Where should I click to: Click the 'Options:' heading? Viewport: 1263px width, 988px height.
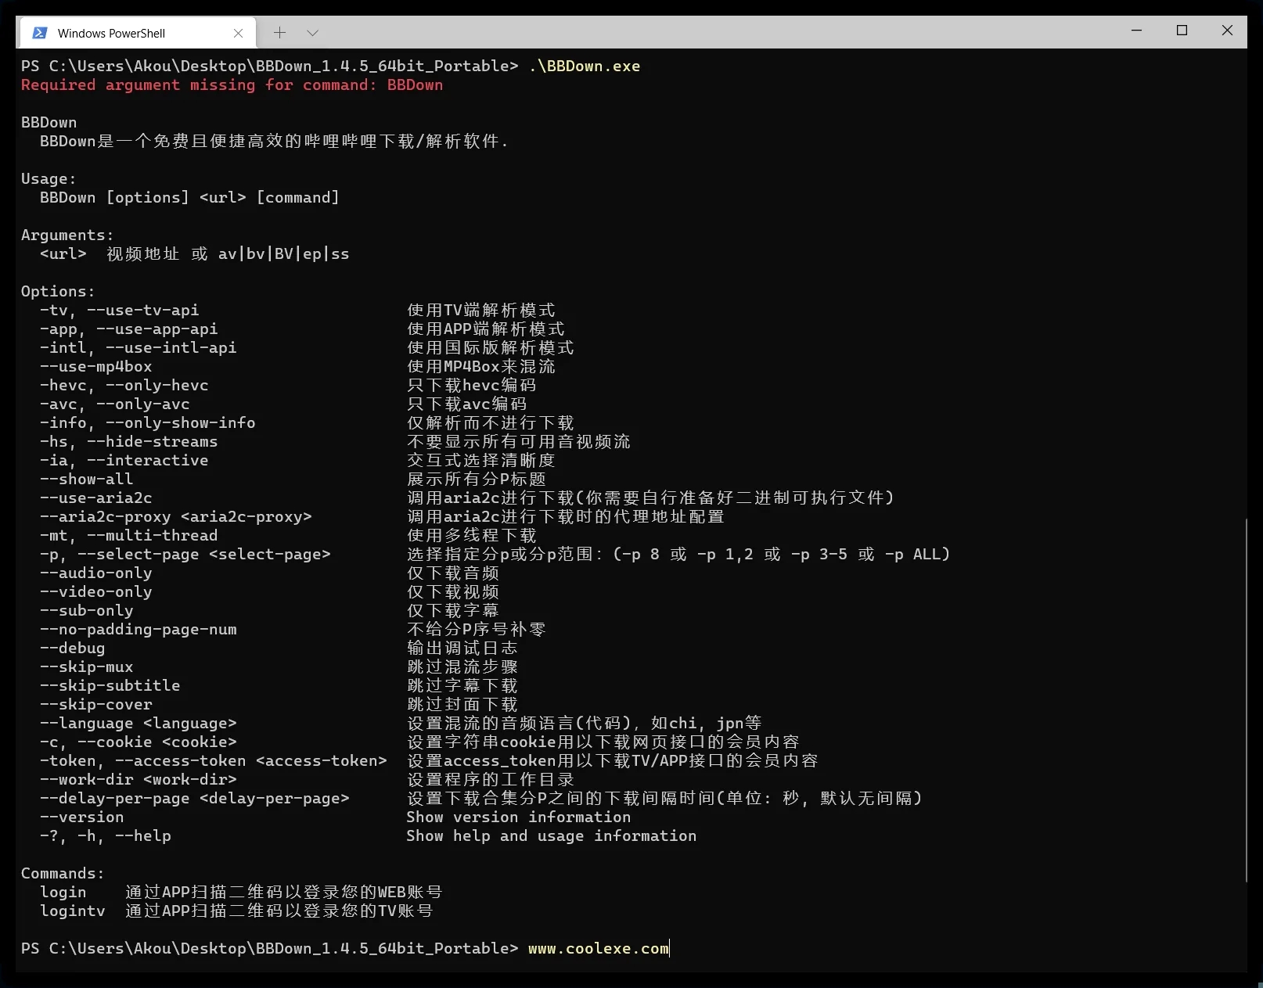pyautogui.click(x=58, y=291)
